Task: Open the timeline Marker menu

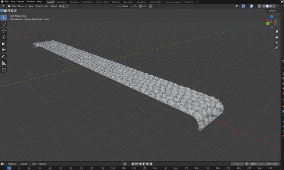Action: [x=43, y=164]
